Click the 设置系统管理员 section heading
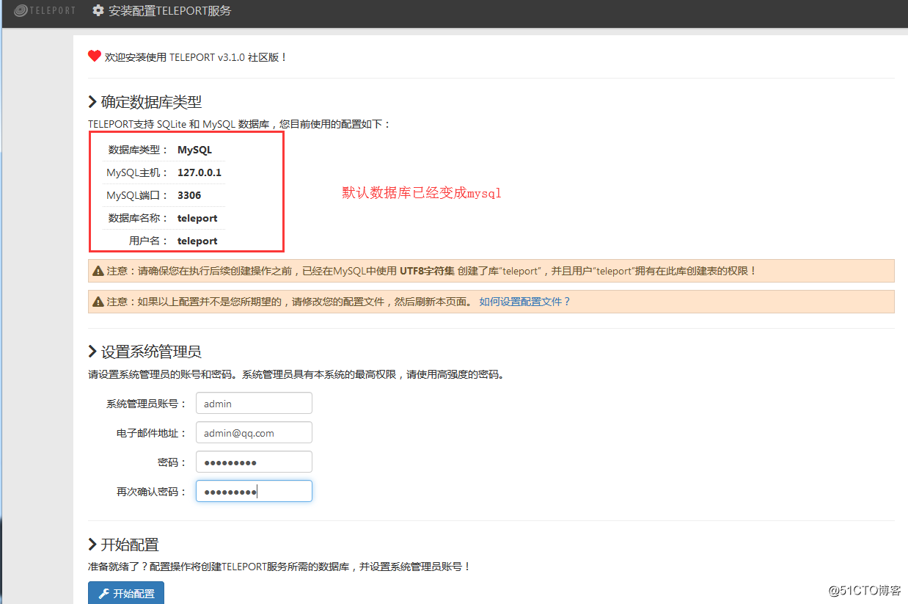The width and height of the screenshot is (908, 604). 151,352
